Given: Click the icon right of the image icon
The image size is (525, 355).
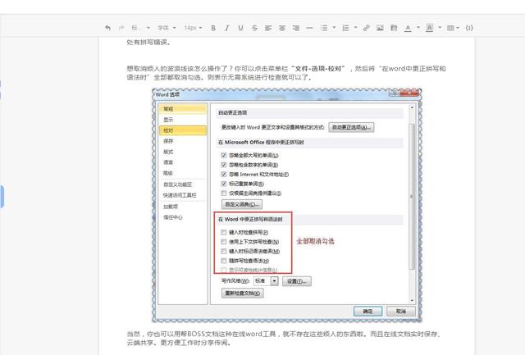Looking at the screenshot, I should (394, 28).
